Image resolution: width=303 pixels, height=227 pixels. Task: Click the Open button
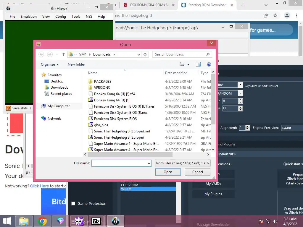(x=168, y=172)
